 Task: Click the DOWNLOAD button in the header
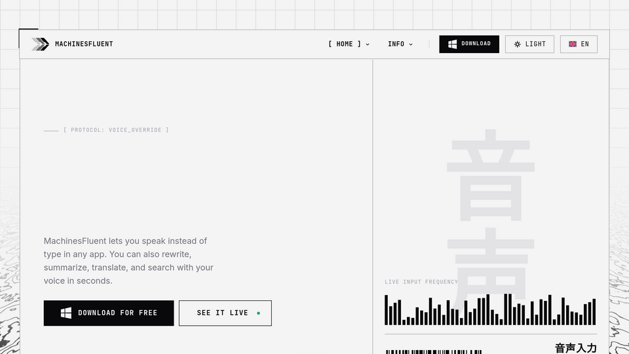pos(469,44)
